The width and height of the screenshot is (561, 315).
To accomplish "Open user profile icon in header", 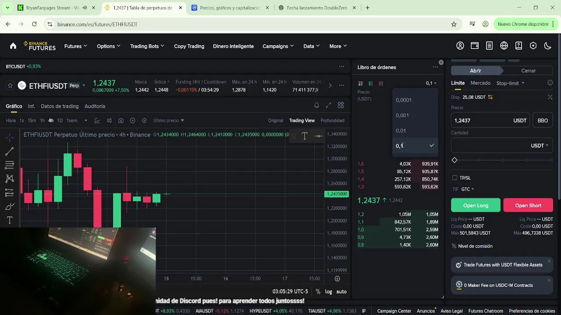I will click(460, 46).
